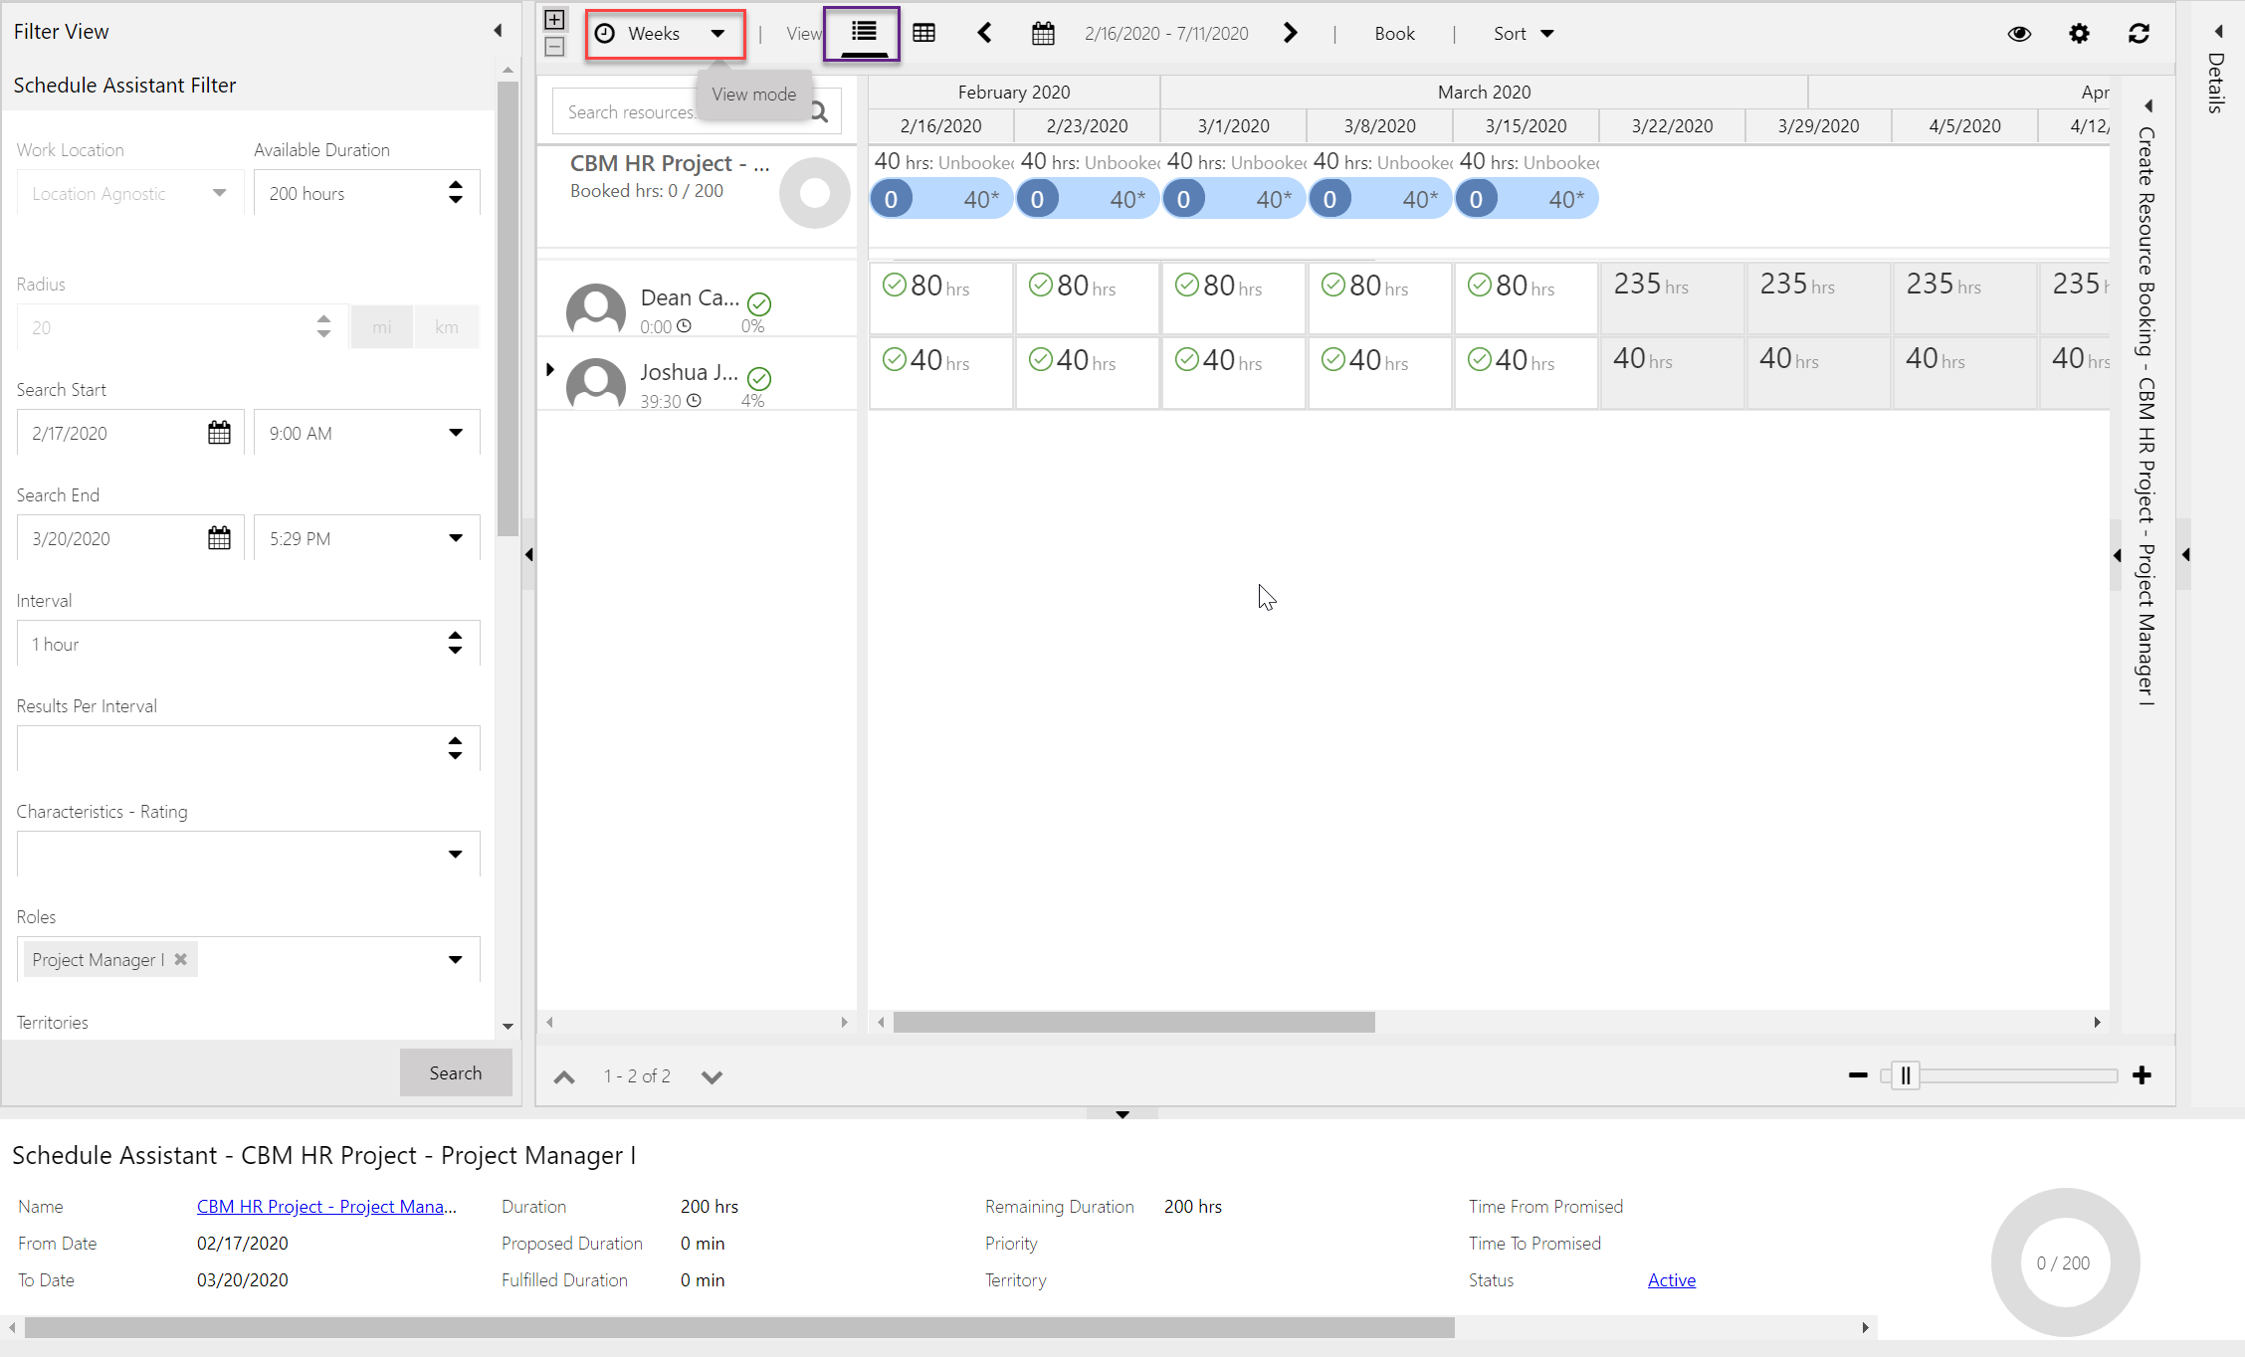Collapse the left filter pane splitter arrow
Screen dimensions: 2245x1357
pyautogui.click(x=528, y=554)
